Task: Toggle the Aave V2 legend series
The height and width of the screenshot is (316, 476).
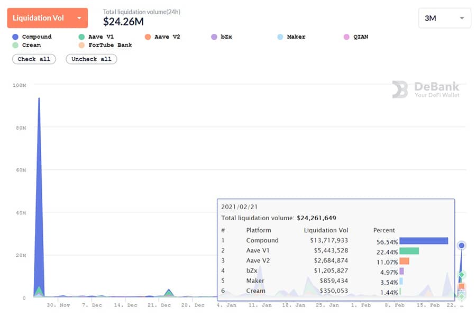Action: [x=162, y=37]
